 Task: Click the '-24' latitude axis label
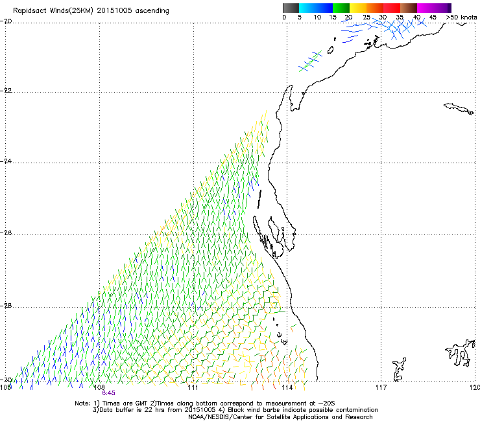click(x=6, y=161)
